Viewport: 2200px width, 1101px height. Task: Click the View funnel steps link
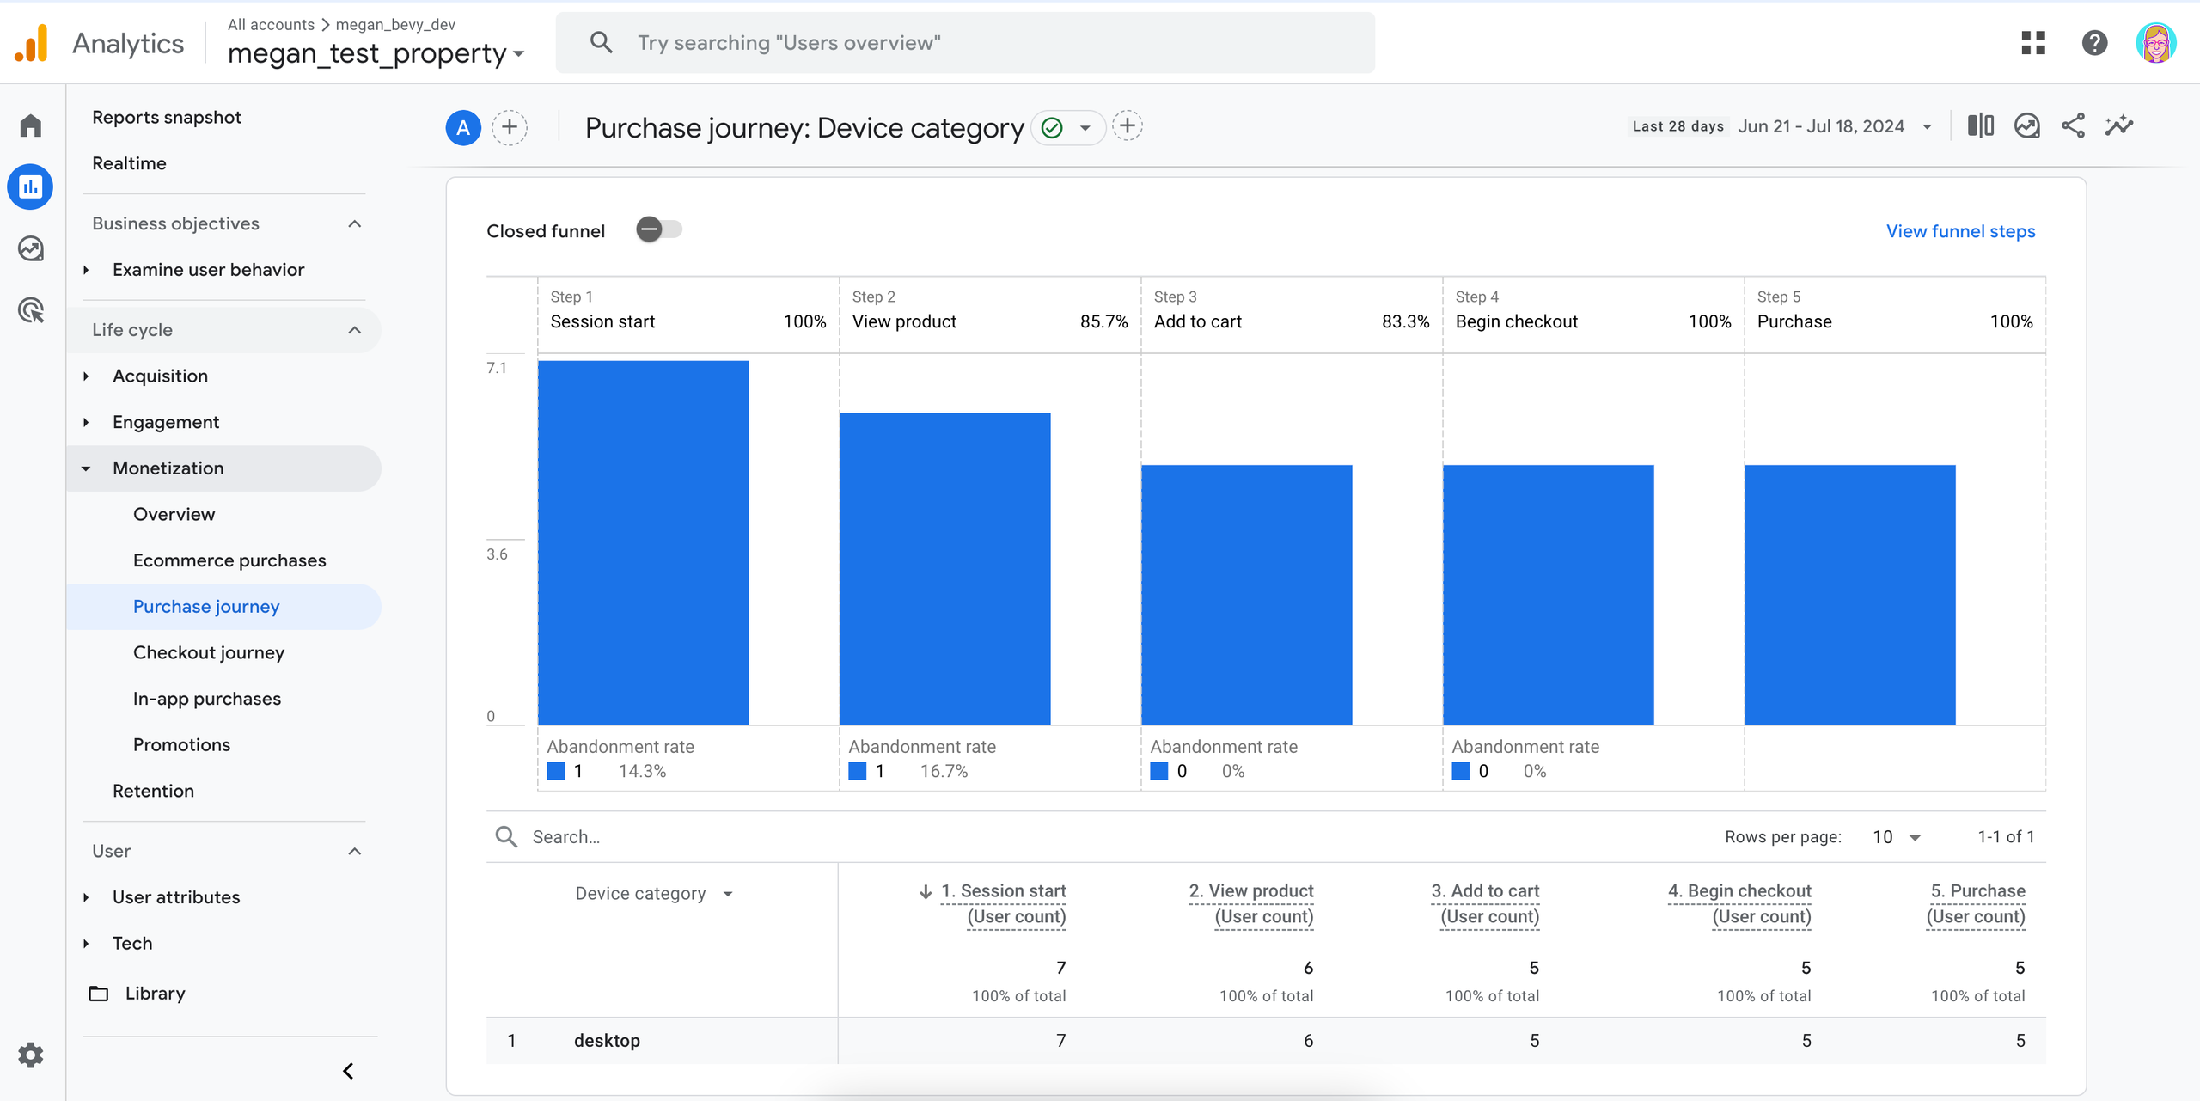tap(1960, 231)
